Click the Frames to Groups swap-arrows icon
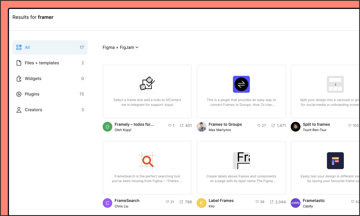 [x=241, y=84]
